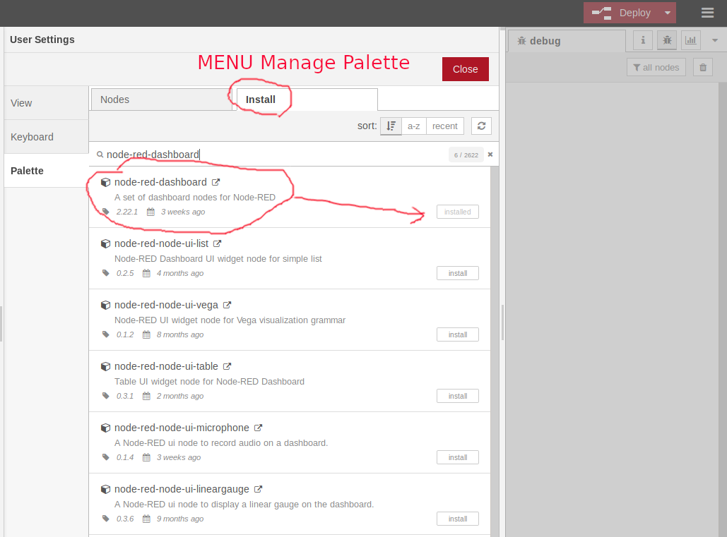The height and width of the screenshot is (537, 727).
Task: Install node-red-node-ui-microphone module
Action: pos(458,457)
